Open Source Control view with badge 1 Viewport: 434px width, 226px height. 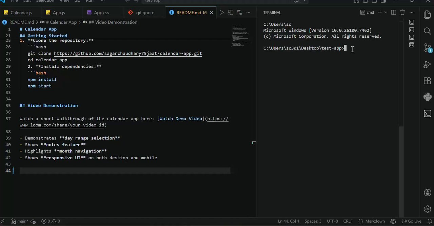point(428,48)
